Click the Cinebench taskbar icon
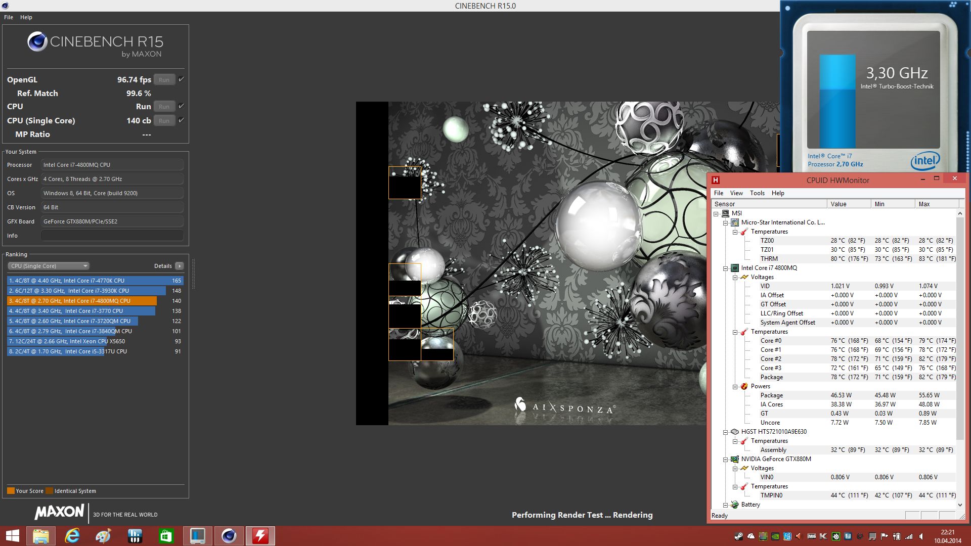 (x=229, y=536)
